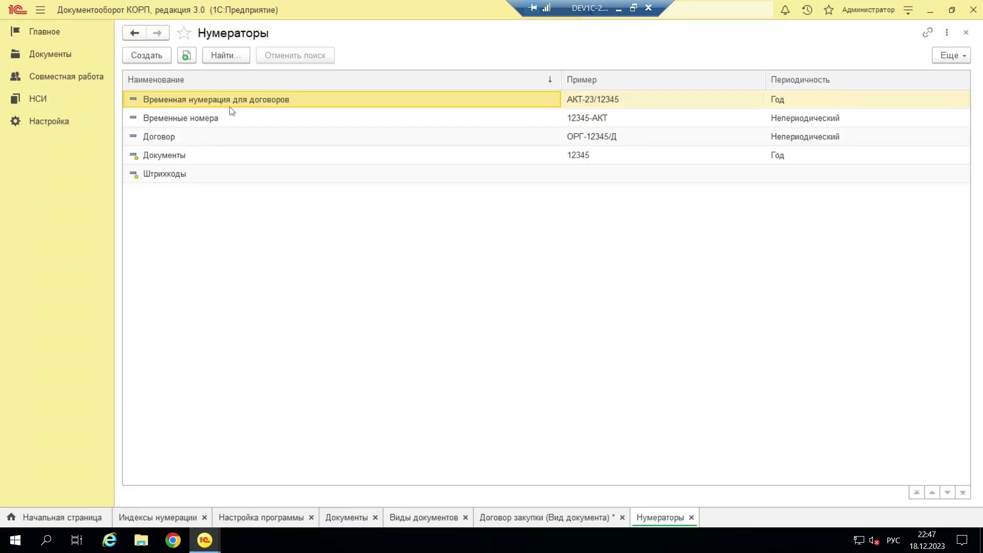983x553 pixels.
Task: Expand the Еще dropdown menu
Action: [x=951, y=55]
